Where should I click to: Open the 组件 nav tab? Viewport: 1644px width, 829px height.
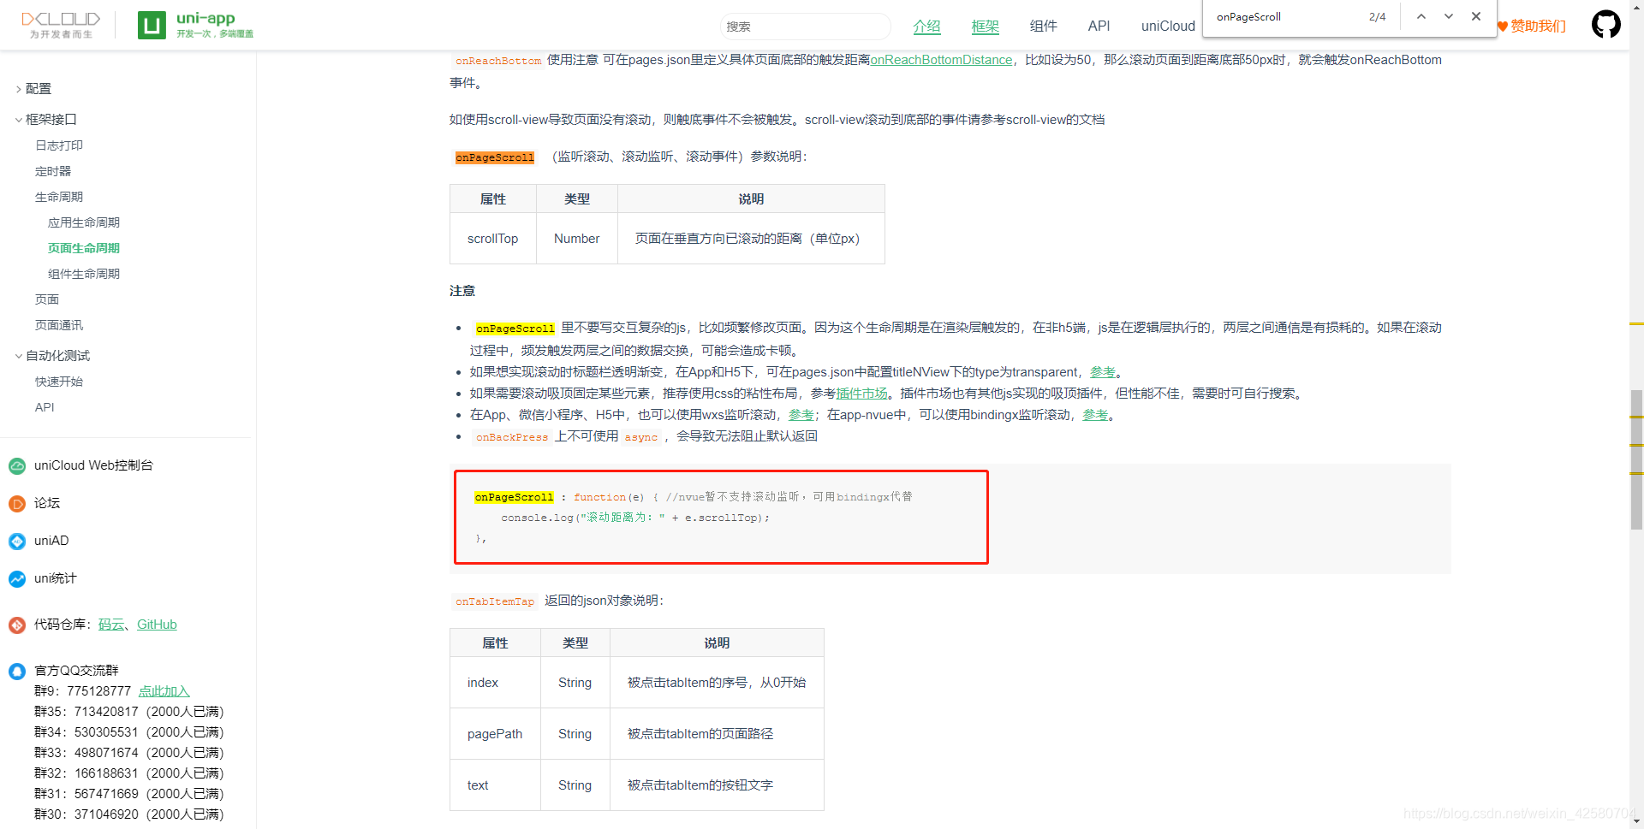tap(1044, 27)
